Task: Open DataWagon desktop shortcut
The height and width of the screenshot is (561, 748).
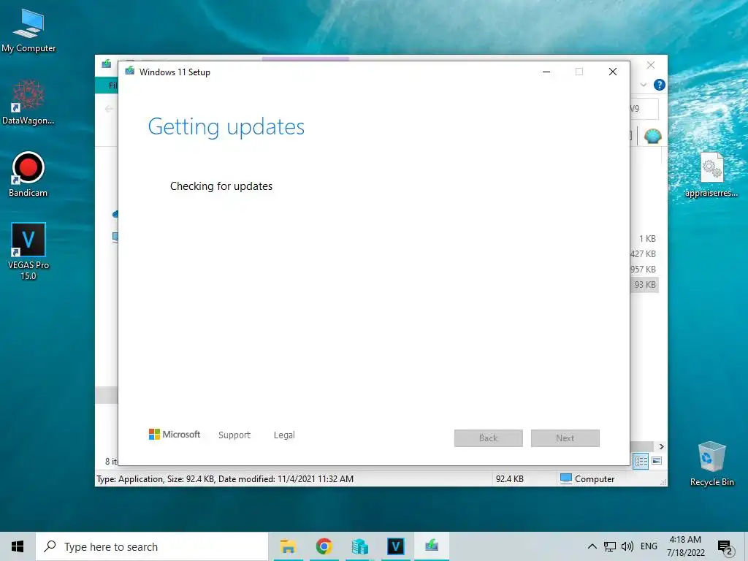Action: (x=28, y=102)
